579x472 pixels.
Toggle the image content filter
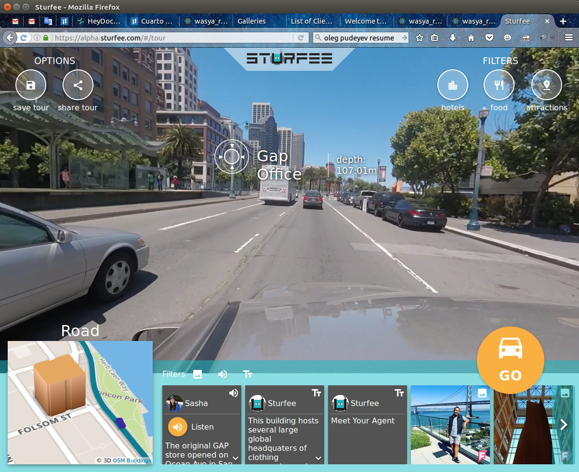pos(197,374)
